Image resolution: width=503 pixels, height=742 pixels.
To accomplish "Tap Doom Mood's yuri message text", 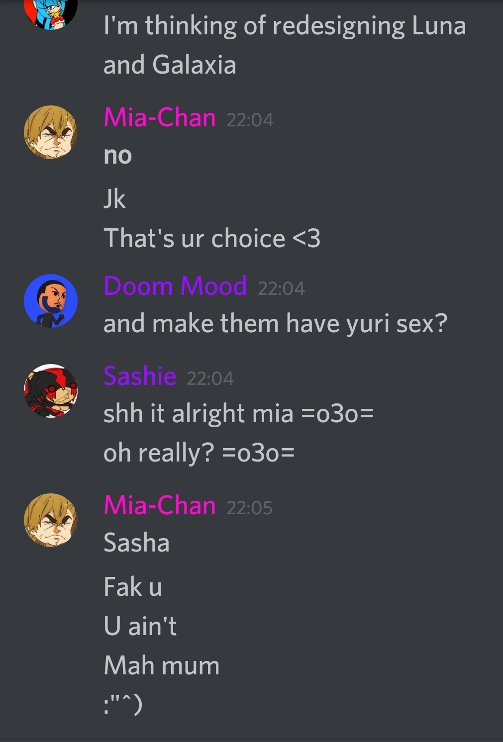I will [x=276, y=324].
